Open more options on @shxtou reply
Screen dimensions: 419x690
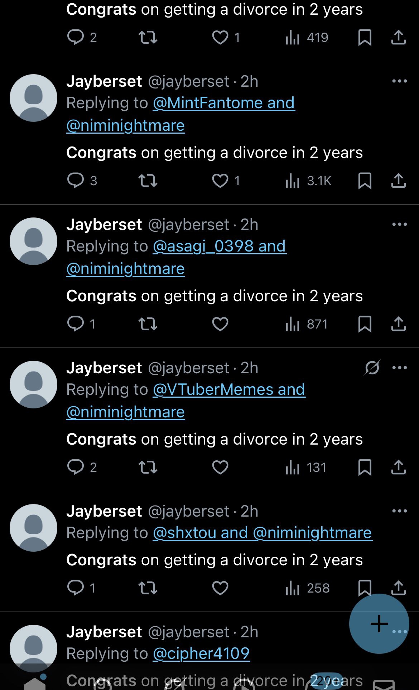[400, 511]
